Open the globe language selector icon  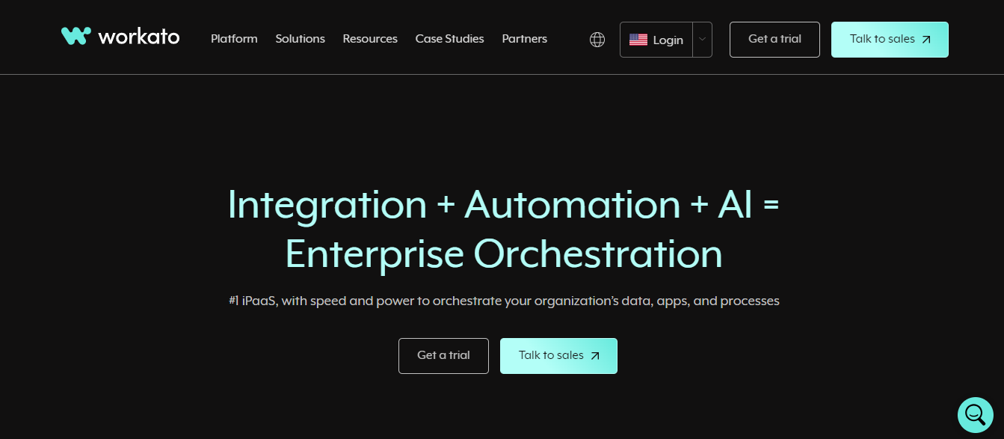(x=597, y=38)
